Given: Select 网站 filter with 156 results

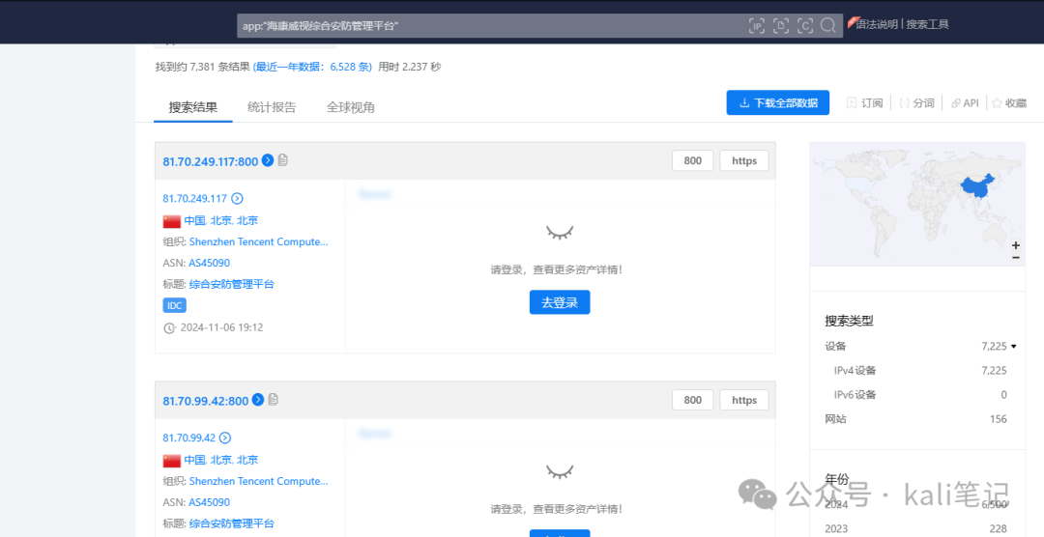Looking at the screenshot, I should click(916, 418).
